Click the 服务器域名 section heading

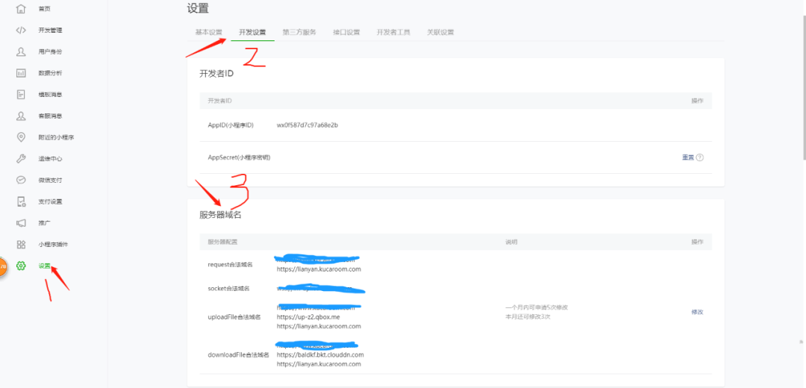click(220, 215)
